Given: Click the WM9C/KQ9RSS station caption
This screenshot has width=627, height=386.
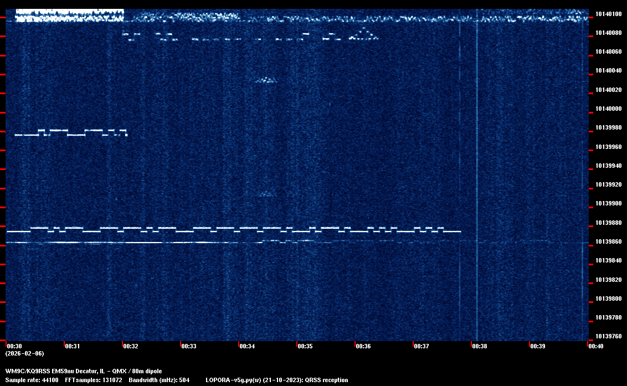Looking at the screenshot, I should click(x=84, y=371).
